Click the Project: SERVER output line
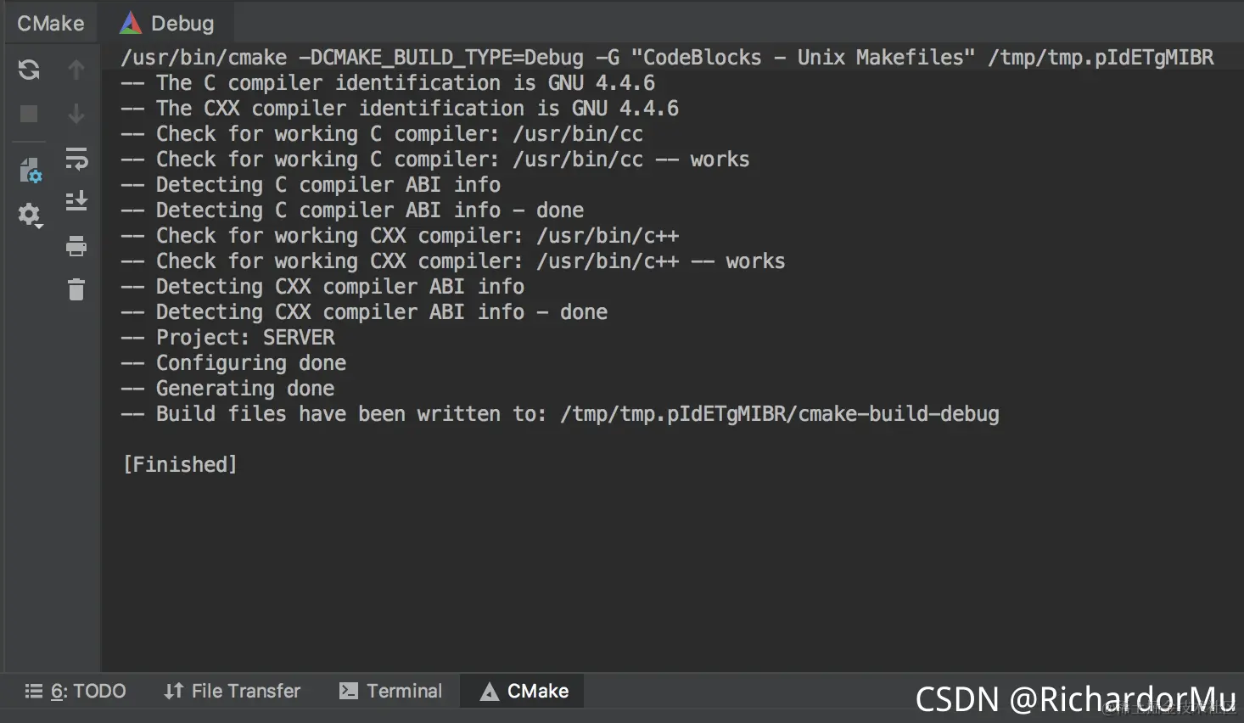 click(227, 338)
